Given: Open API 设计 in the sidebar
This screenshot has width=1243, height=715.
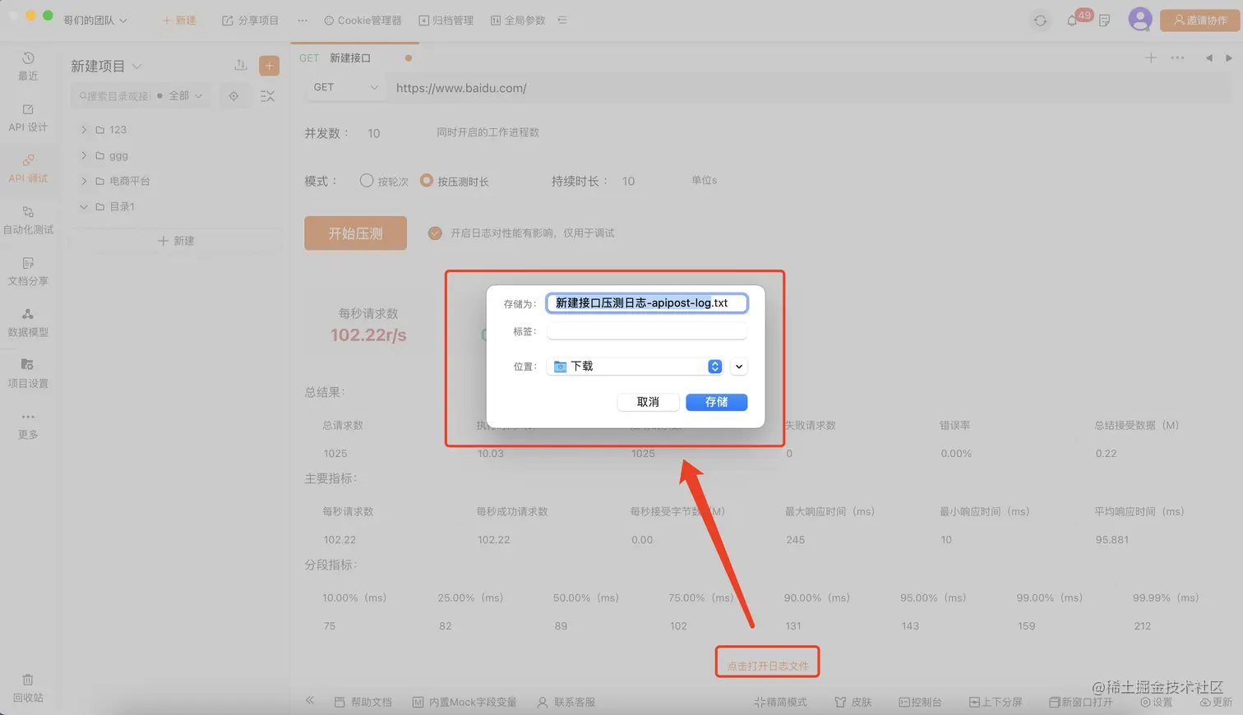Looking at the screenshot, I should 28,118.
